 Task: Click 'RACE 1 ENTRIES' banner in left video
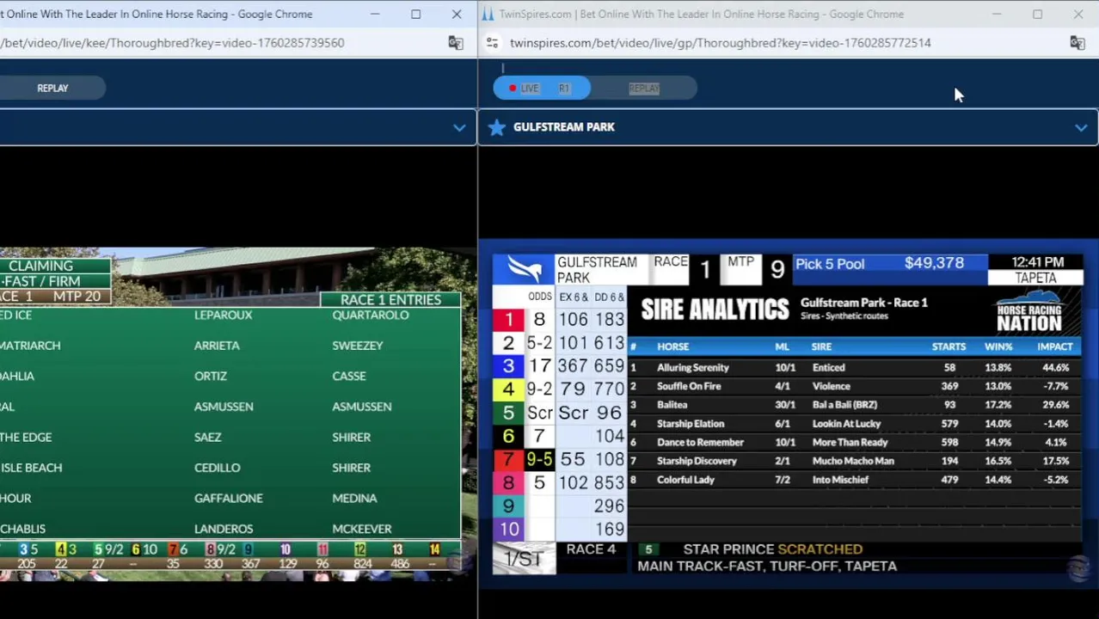(390, 300)
